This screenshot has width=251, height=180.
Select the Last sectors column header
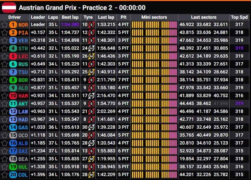pos(204,17)
